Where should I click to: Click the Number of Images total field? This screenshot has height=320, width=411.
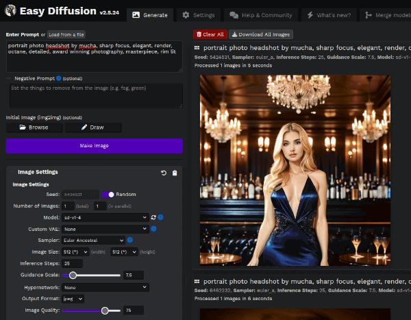(68, 206)
